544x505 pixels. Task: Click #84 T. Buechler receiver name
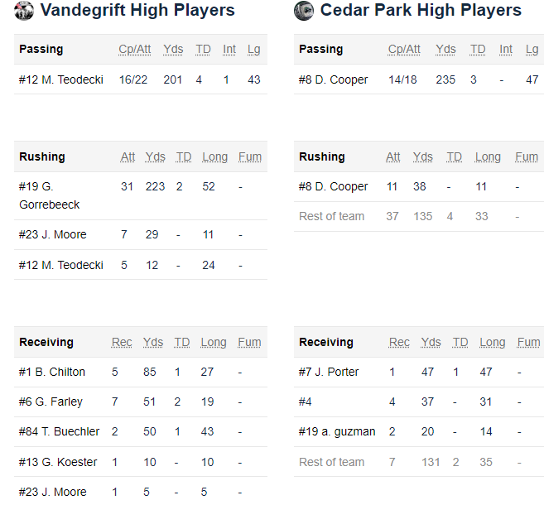pos(60,431)
